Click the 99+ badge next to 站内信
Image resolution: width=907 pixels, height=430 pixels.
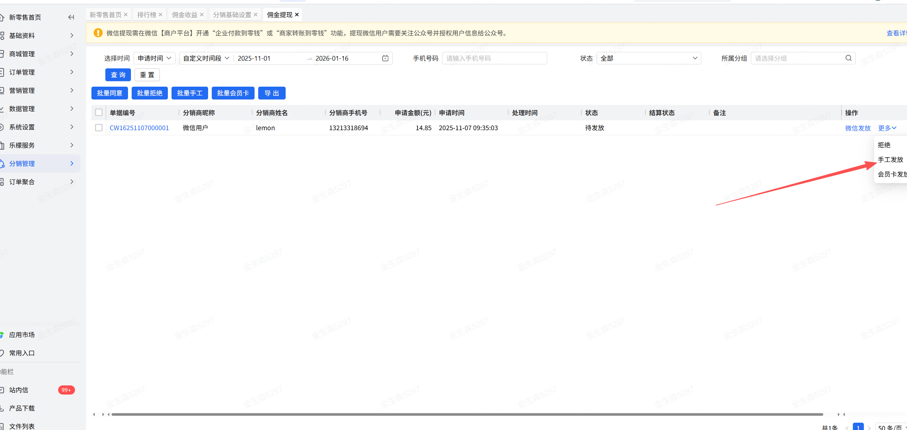66,390
